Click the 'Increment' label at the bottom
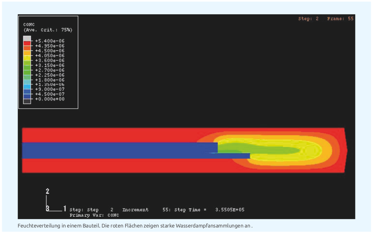The image size is (373, 234). tap(135, 210)
